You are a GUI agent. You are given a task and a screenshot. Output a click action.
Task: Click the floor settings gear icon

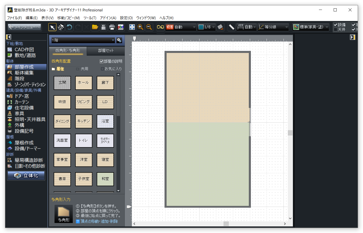point(119,40)
